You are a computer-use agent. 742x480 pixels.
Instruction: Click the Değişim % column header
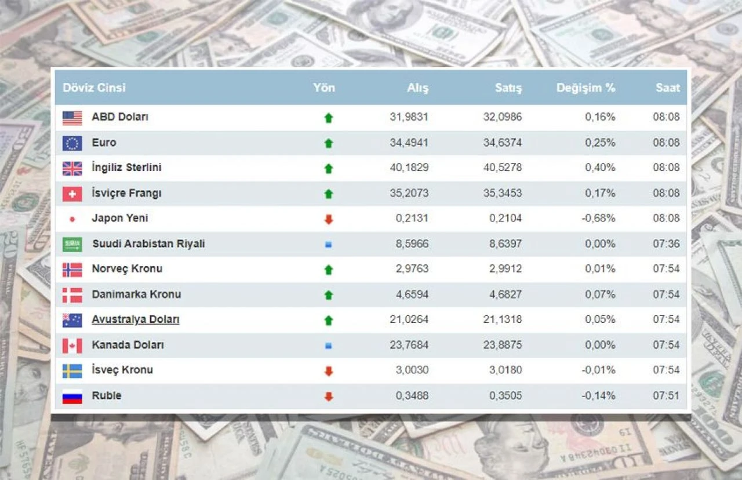585,88
